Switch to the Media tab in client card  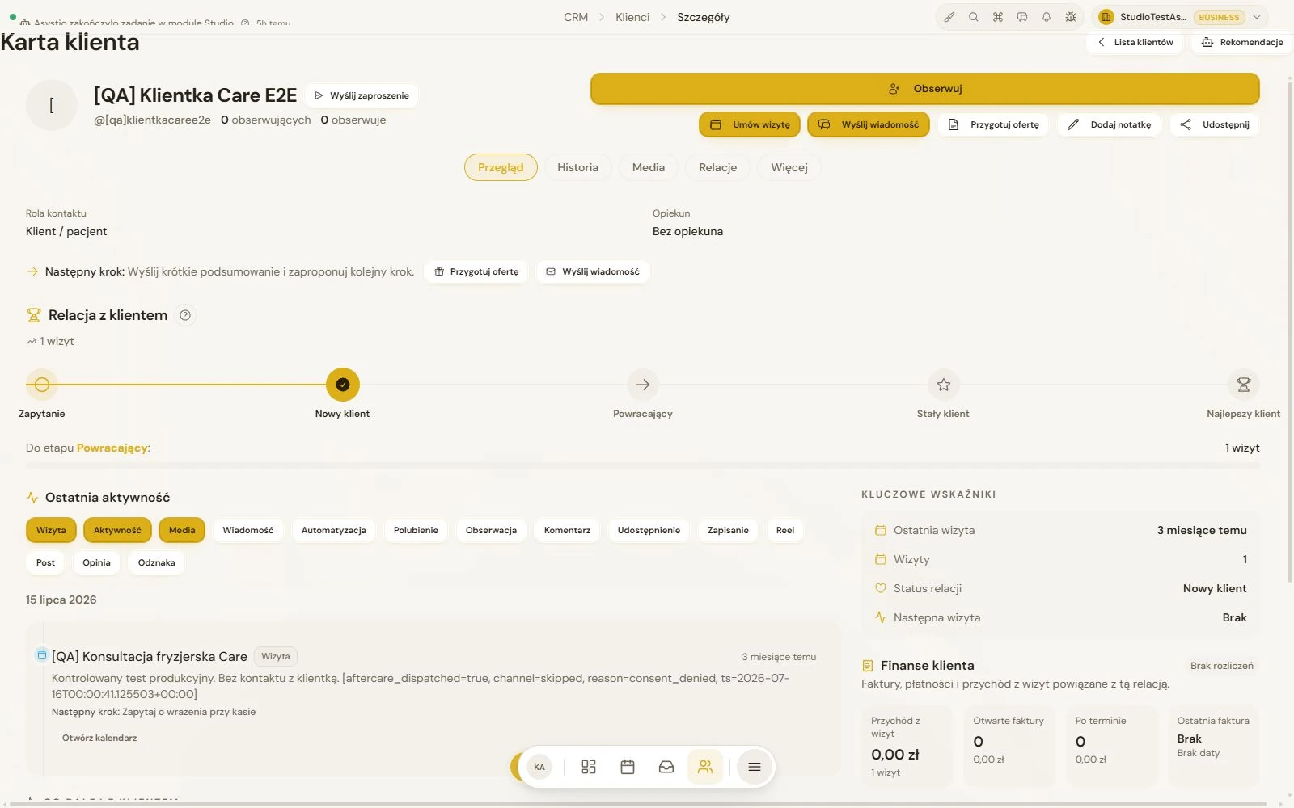click(x=649, y=167)
